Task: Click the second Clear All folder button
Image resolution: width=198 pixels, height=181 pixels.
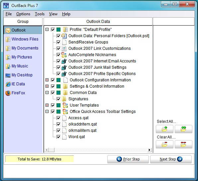Action: (x=183, y=144)
